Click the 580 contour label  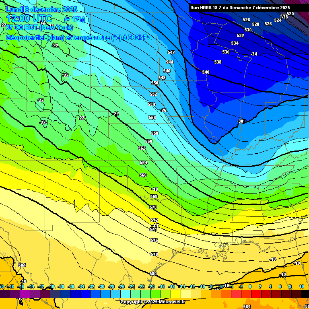(153, 274)
